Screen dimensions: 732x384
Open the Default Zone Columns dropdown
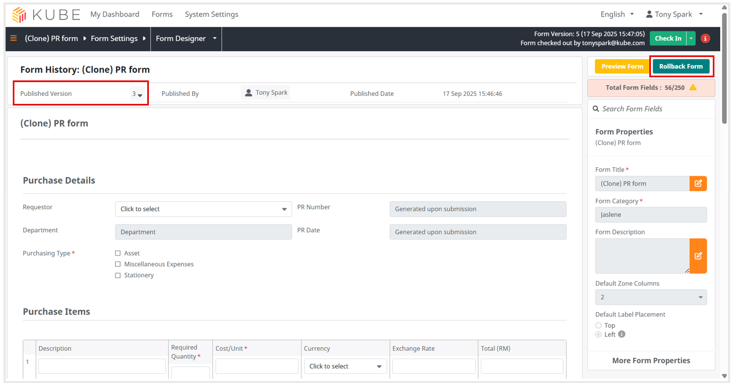(650, 297)
